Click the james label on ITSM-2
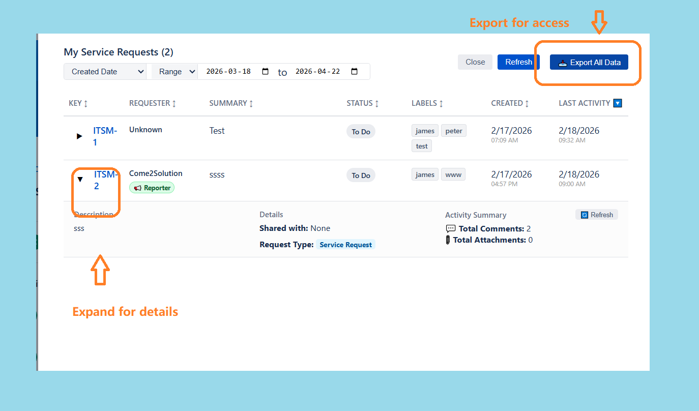The width and height of the screenshot is (699, 411). coord(425,174)
